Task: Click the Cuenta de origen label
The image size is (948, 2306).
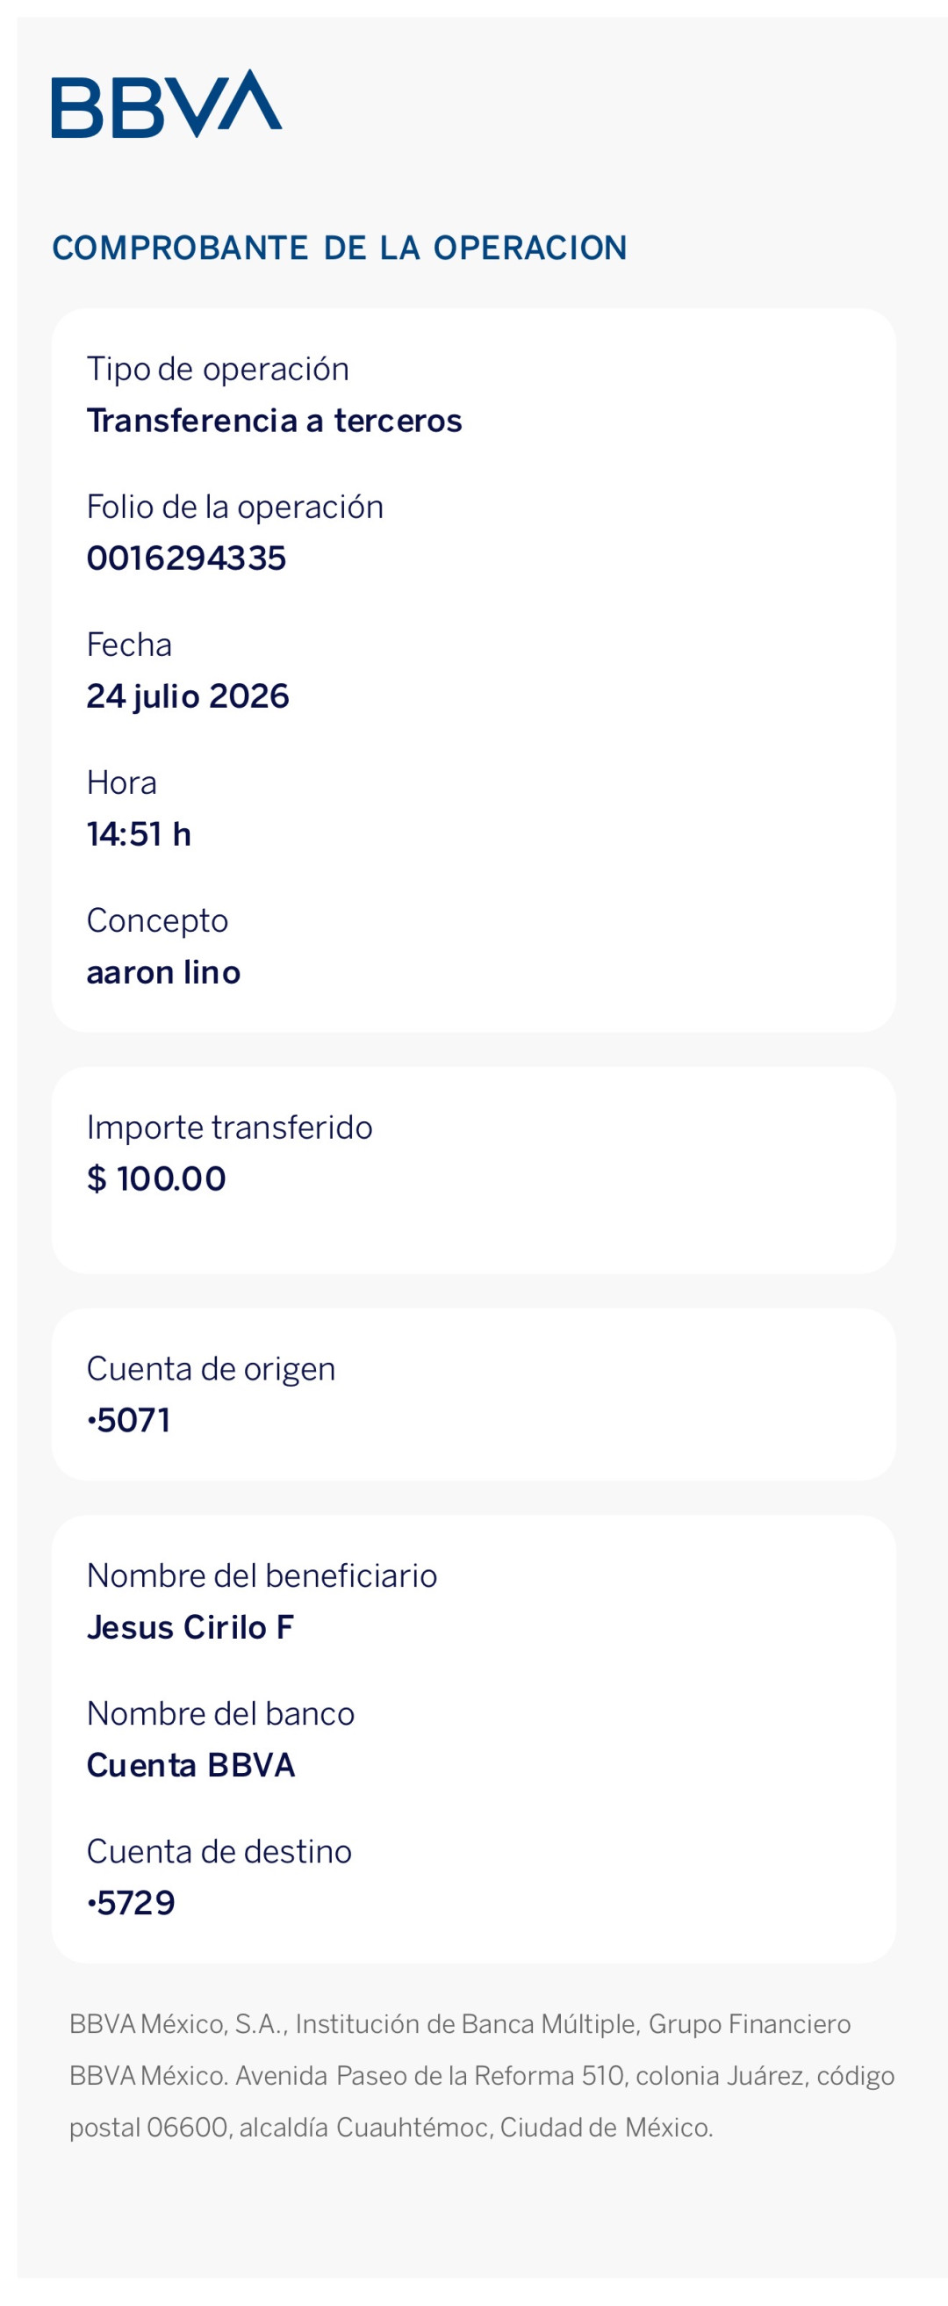Action: pyautogui.click(x=212, y=1370)
